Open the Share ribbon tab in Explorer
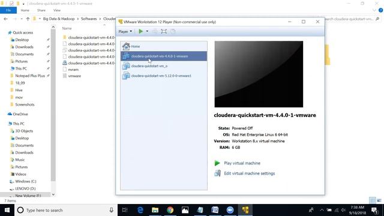The height and width of the screenshot is (216, 384). (41, 10)
